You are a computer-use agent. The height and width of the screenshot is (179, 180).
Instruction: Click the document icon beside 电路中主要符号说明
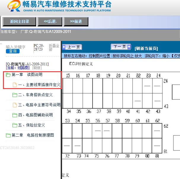(x=15, y=105)
